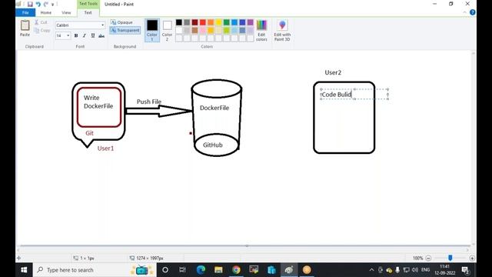Open Task View on taskbar
The height and width of the screenshot is (277, 492).
pyautogui.click(x=182, y=270)
